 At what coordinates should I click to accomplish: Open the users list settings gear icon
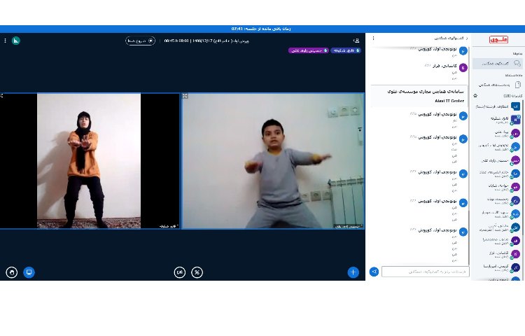475,95
